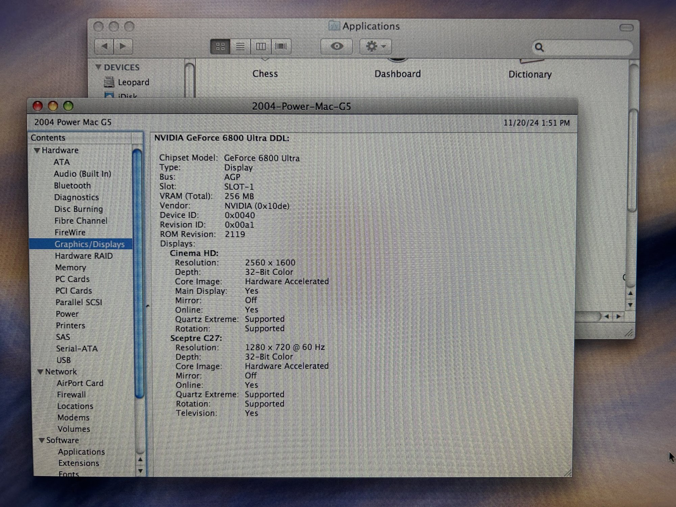
Task: Collapse the Software tree section
Action: pyautogui.click(x=42, y=440)
